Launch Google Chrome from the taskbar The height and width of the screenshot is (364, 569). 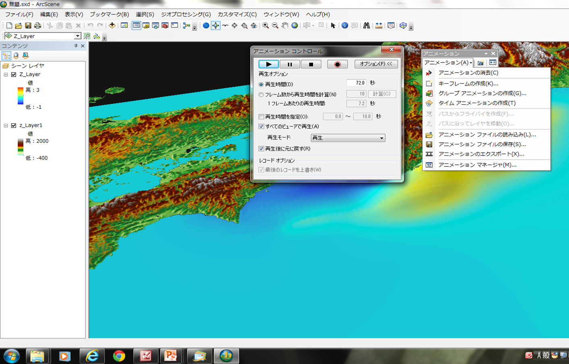pos(119,356)
